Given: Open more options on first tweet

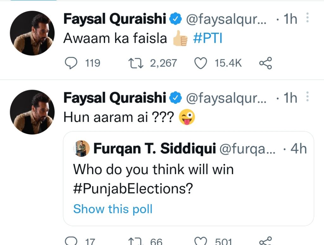Looking at the screenshot, I should pos(307,19).
